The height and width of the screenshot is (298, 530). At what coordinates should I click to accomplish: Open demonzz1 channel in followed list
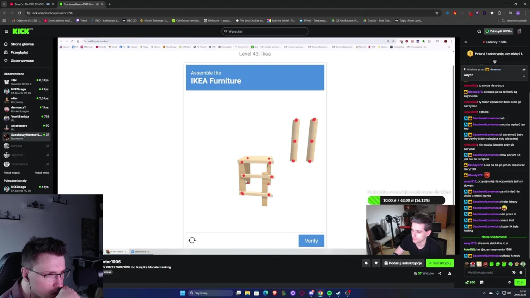26,109
